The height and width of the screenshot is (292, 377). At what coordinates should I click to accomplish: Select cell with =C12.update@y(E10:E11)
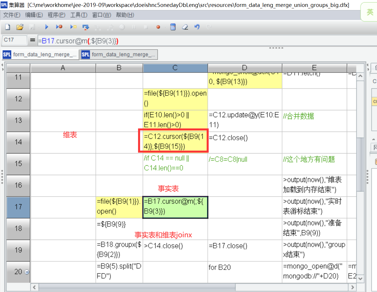click(245, 121)
